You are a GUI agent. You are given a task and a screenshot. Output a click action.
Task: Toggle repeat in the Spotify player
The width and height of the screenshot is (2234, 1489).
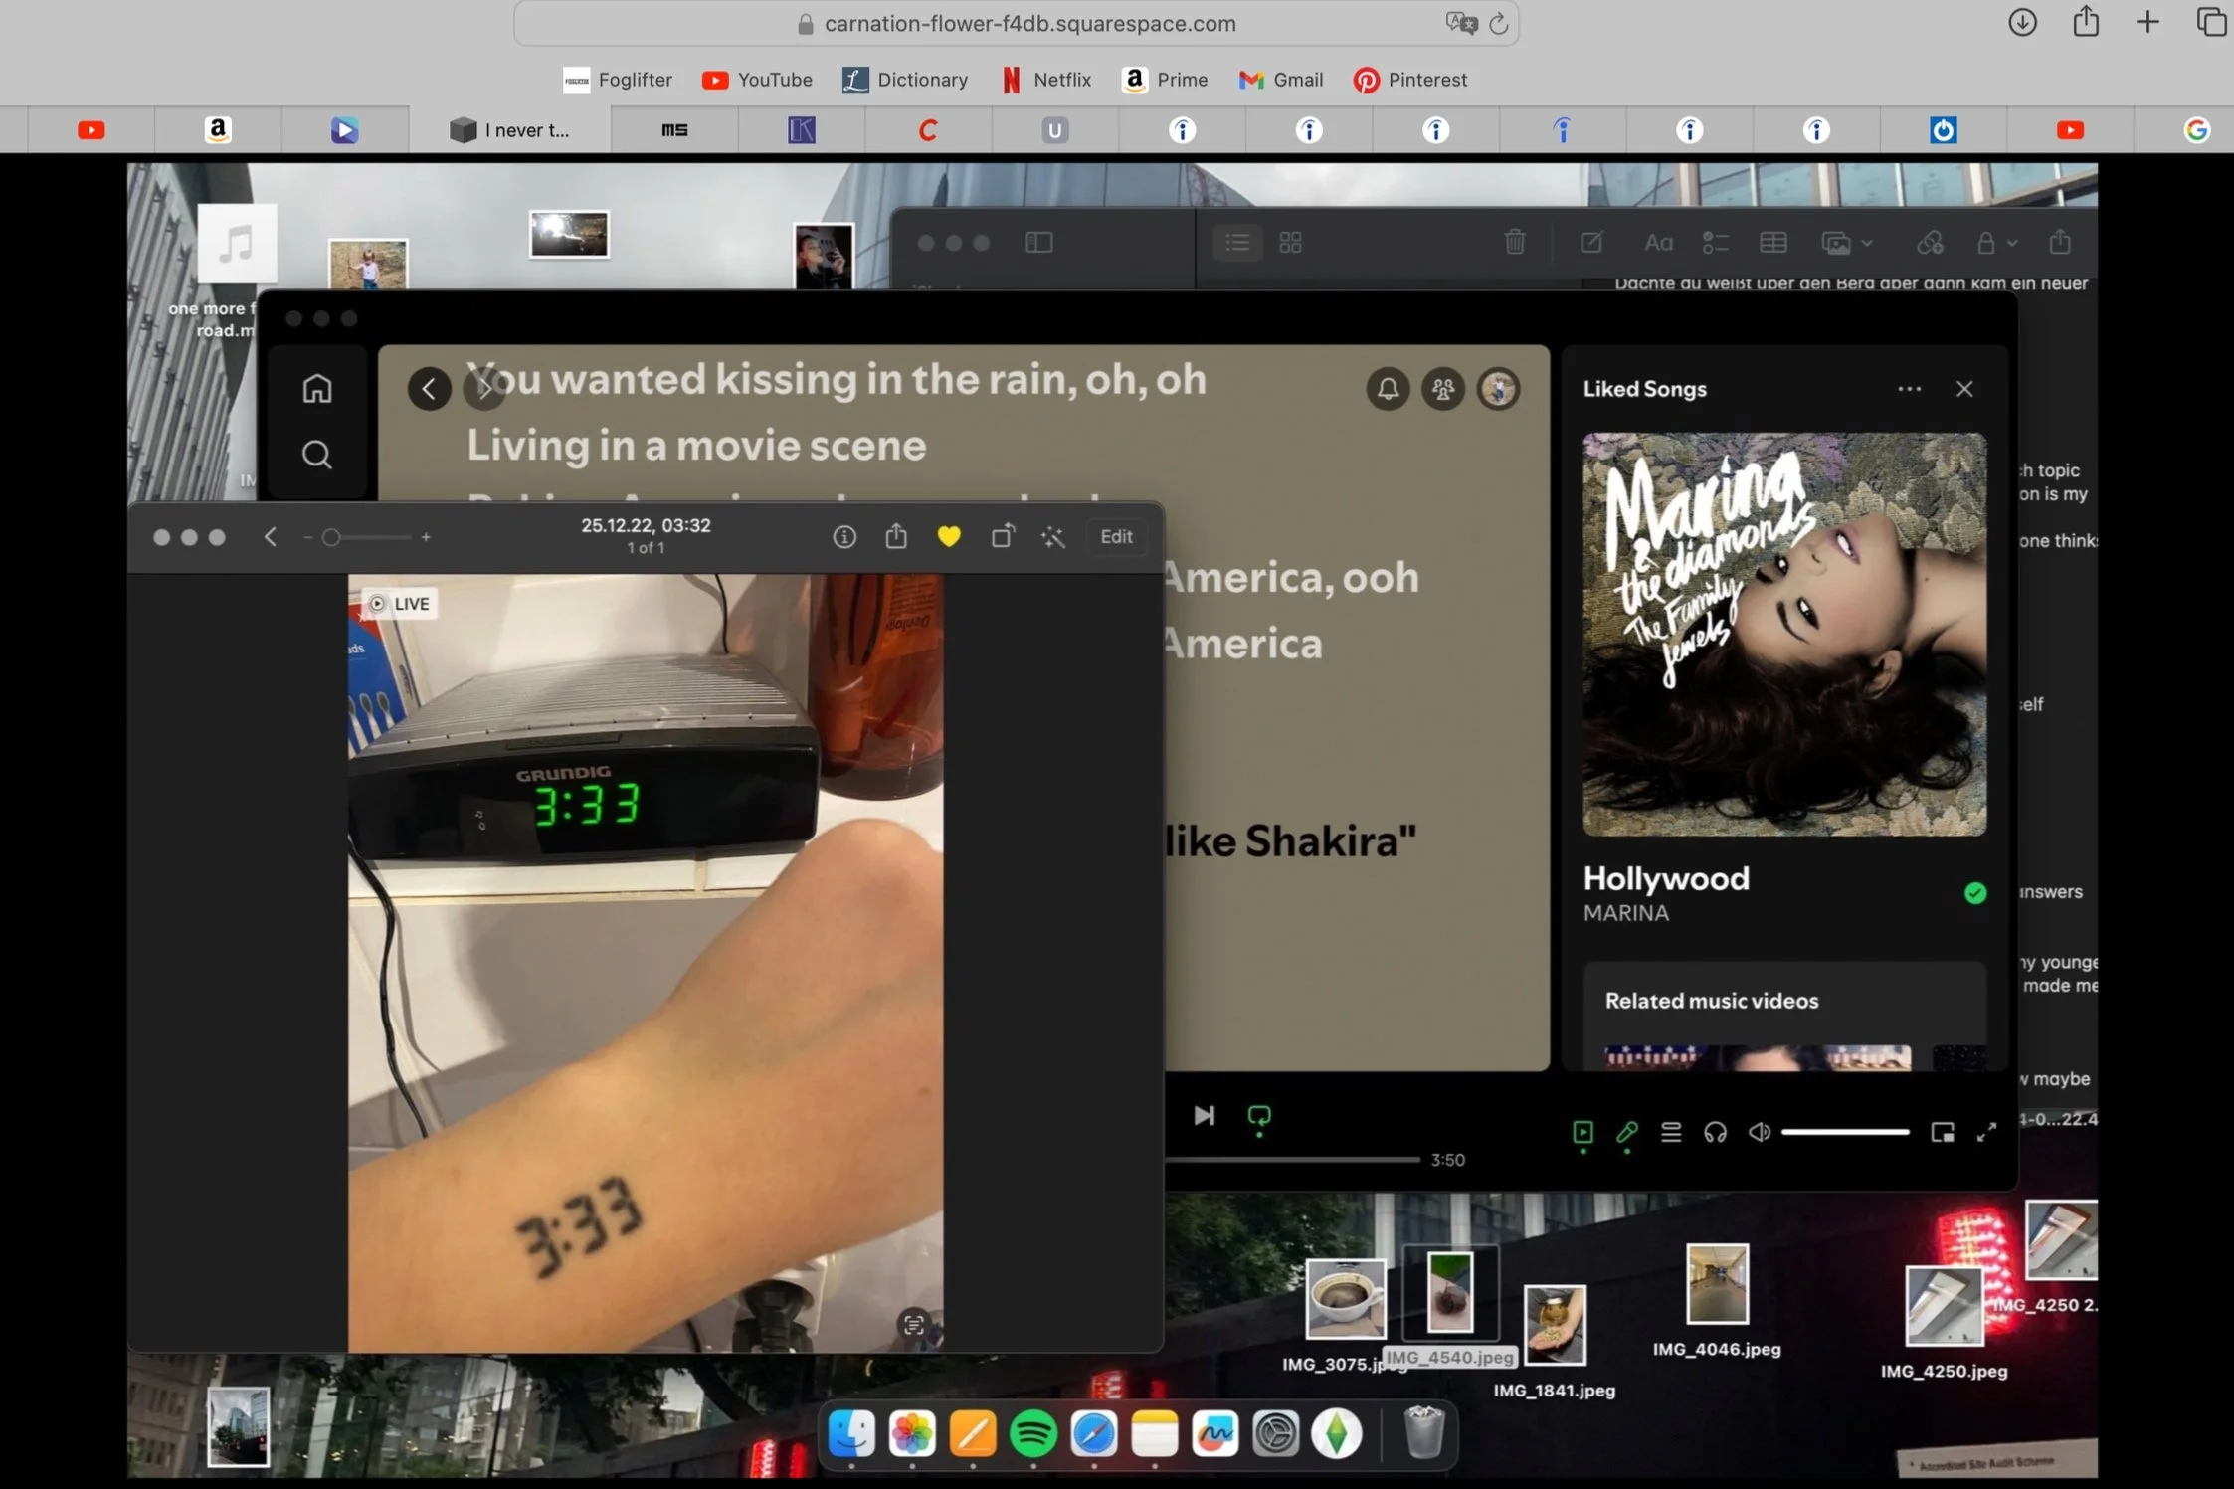pos(1259,1116)
